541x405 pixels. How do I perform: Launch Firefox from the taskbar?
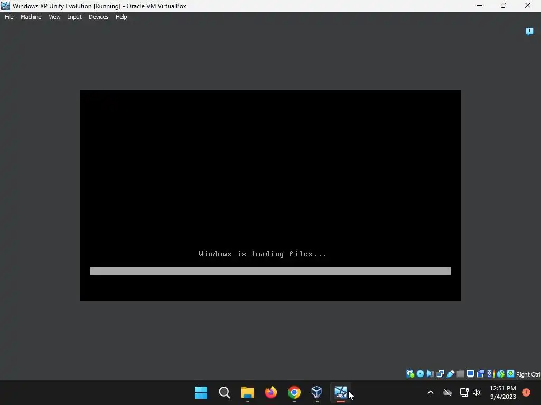[x=271, y=392]
